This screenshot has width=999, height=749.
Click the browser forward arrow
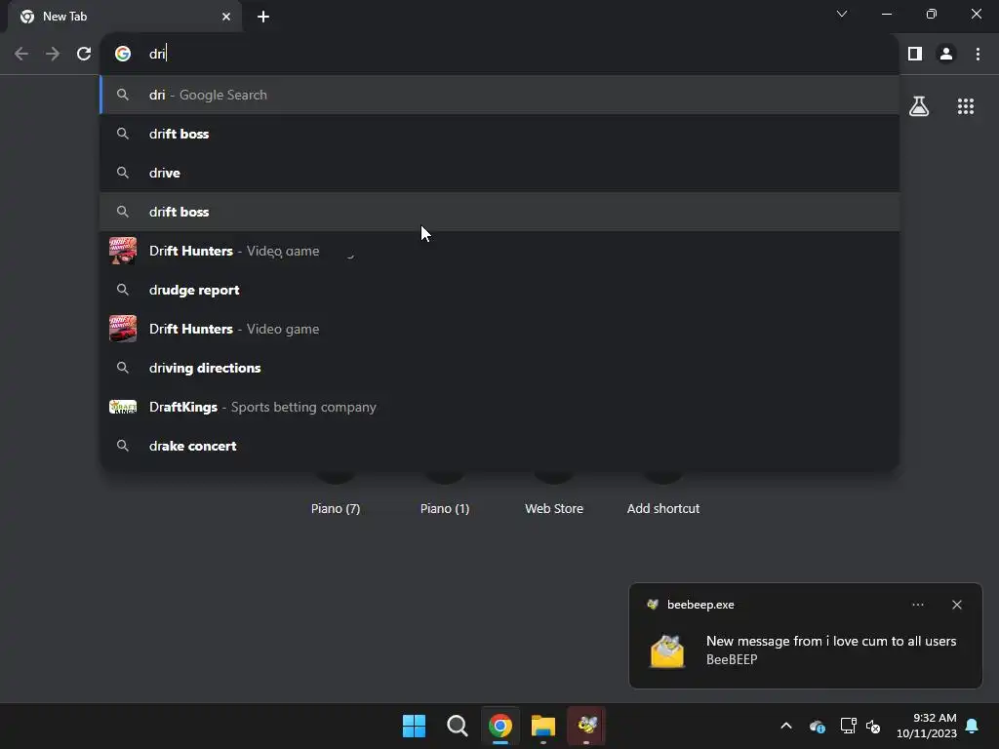click(x=53, y=54)
